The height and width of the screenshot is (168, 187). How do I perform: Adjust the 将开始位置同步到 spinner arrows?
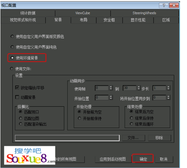[x=168, y=98]
